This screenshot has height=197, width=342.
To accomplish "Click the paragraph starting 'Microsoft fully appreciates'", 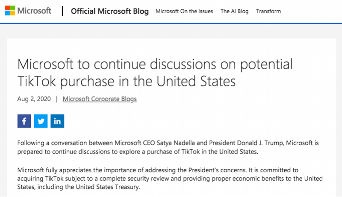I will (170, 179).
